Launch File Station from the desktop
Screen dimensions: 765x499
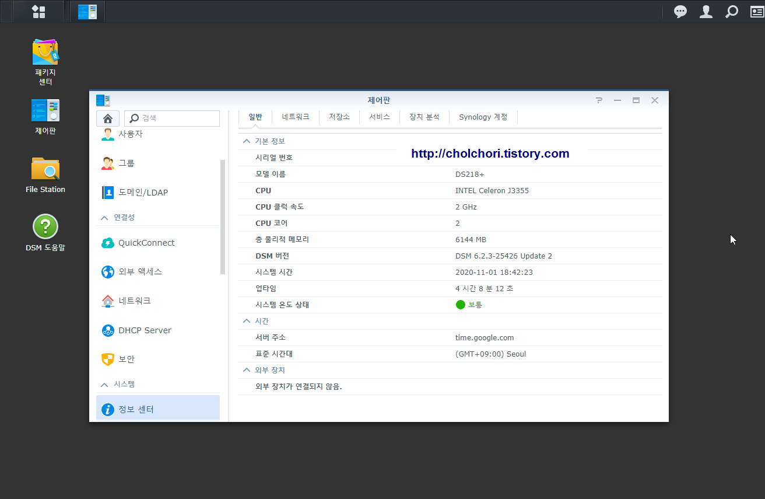pyautogui.click(x=45, y=175)
